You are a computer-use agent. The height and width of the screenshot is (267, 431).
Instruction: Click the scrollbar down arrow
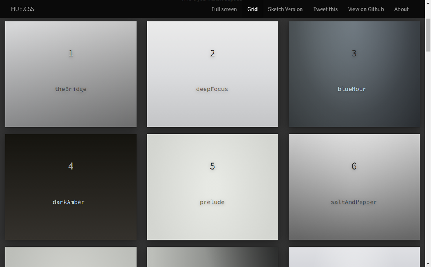(428, 264)
